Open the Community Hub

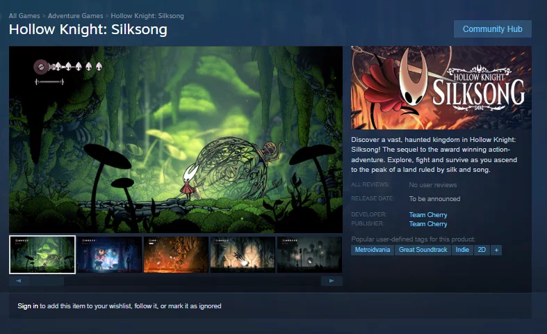click(493, 29)
